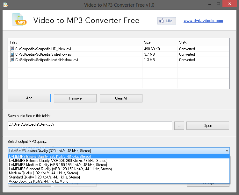Click the thumbs-up Like button
The image size is (239, 195).
[167, 21]
